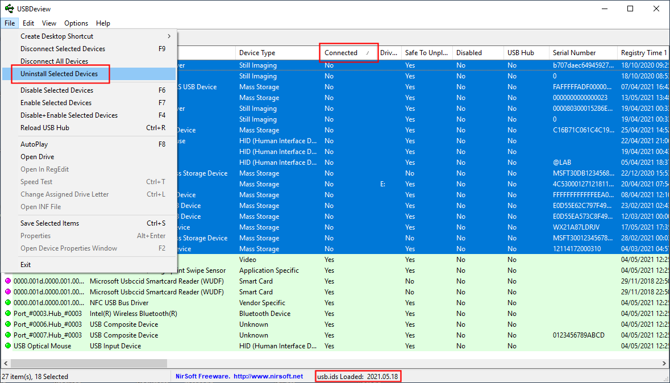Image resolution: width=670 pixels, height=383 pixels.
Task: Choose Uninstall Selected Devices from File menu
Action: [x=59, y=74]
